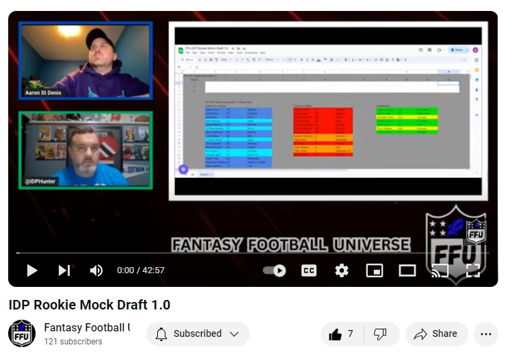
Task: Toggle the autoplay switch
Action: pyautogui.click(x=275, y=270)
